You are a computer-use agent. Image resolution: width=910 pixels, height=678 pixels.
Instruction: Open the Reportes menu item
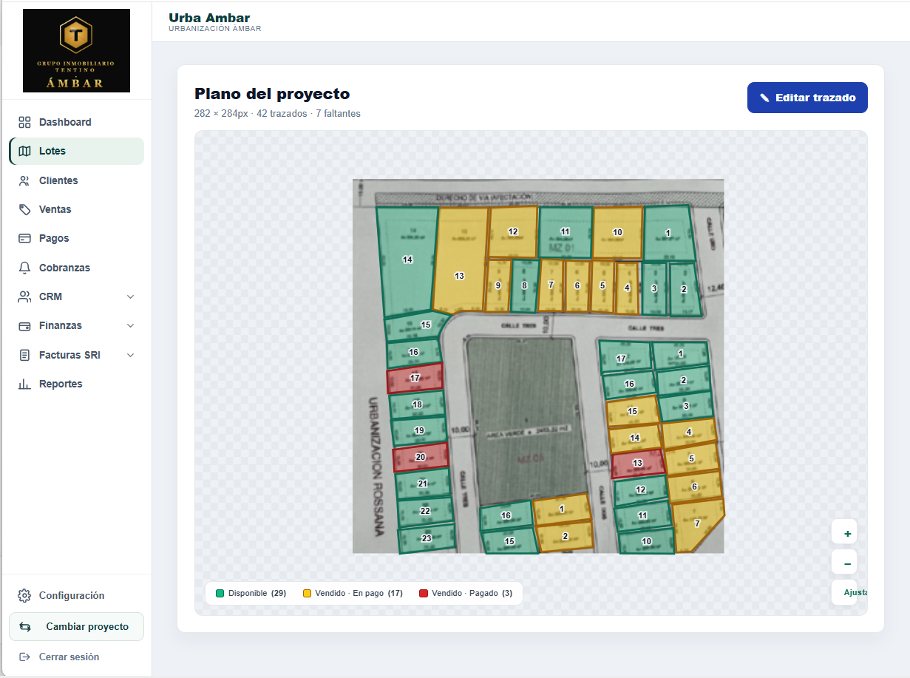point(76,384)
